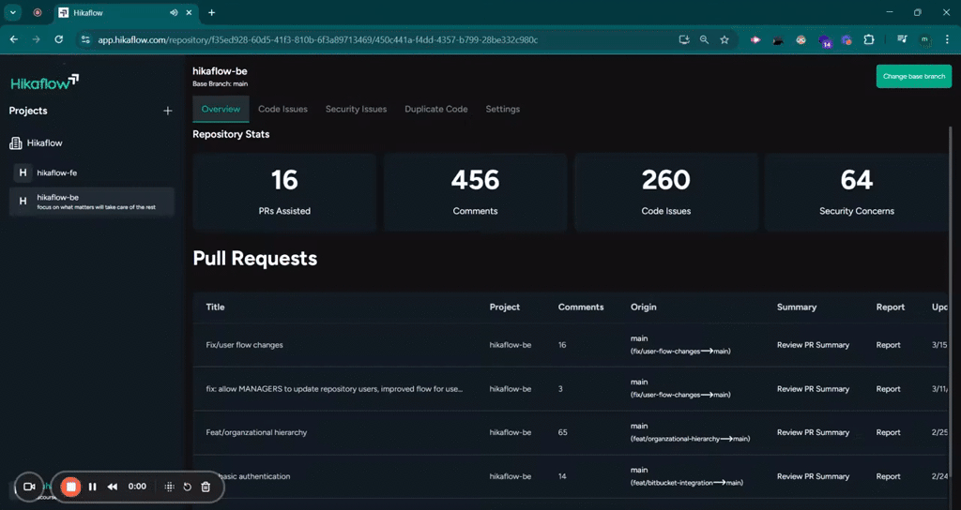Open the Report for Feat/organzational hierarchy
Screen dimensions: 961x510
coord(888,433)
